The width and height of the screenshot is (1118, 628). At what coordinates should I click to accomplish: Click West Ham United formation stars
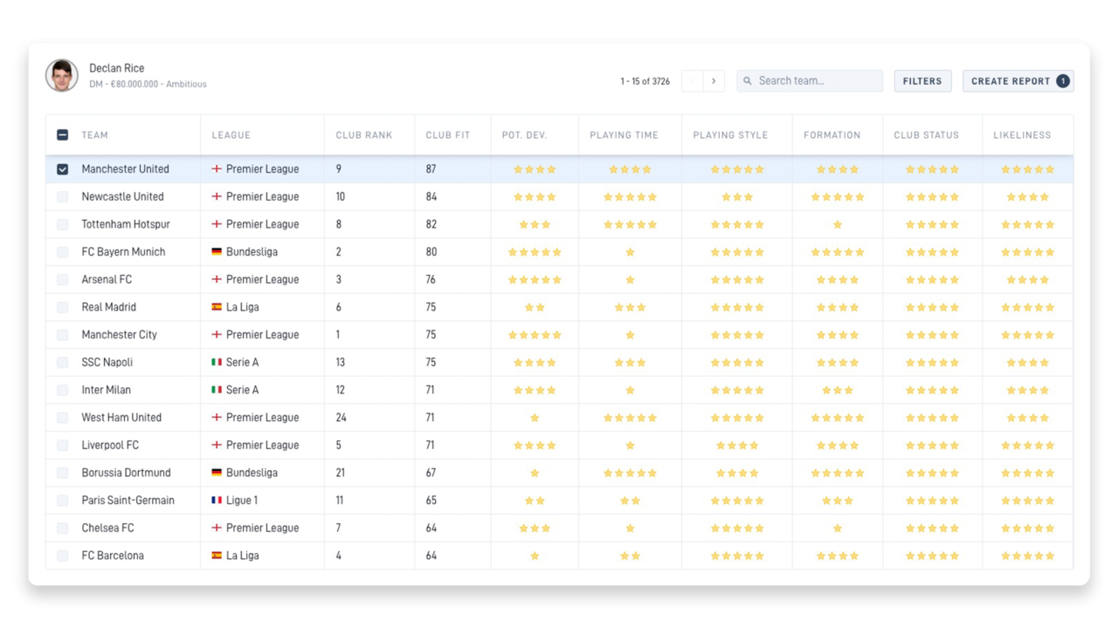838,418
